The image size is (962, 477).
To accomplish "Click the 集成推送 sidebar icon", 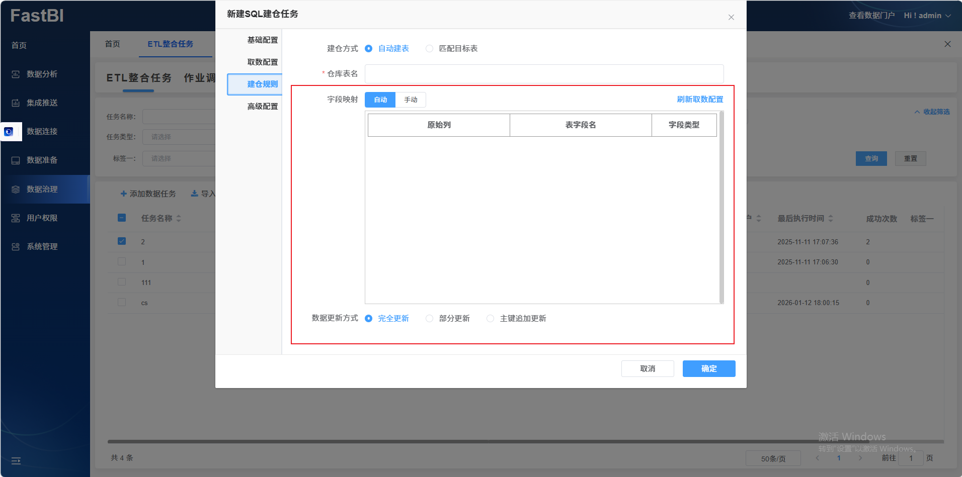I will [16, 103].
